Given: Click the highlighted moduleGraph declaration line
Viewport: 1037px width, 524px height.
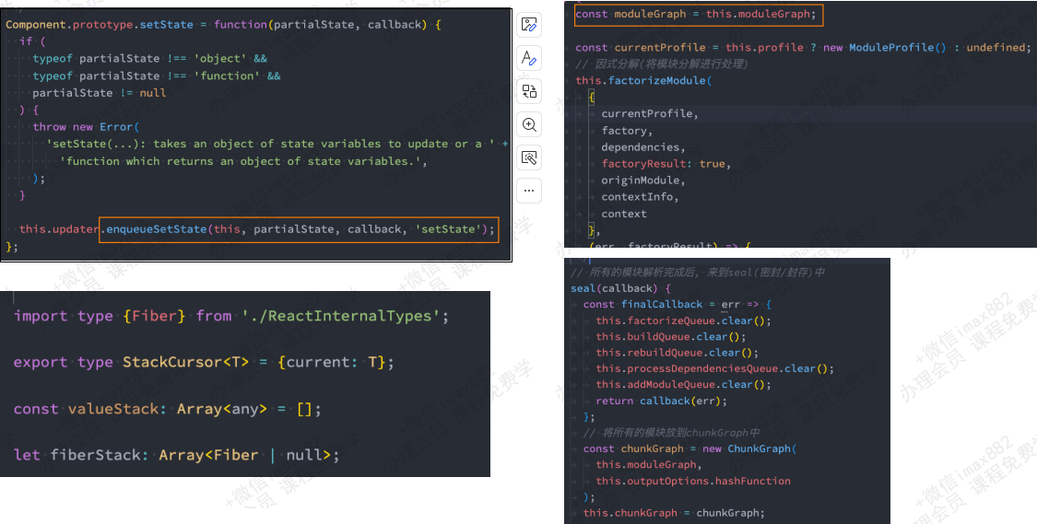Looking at the screenshot, I should tap(695, 15).
